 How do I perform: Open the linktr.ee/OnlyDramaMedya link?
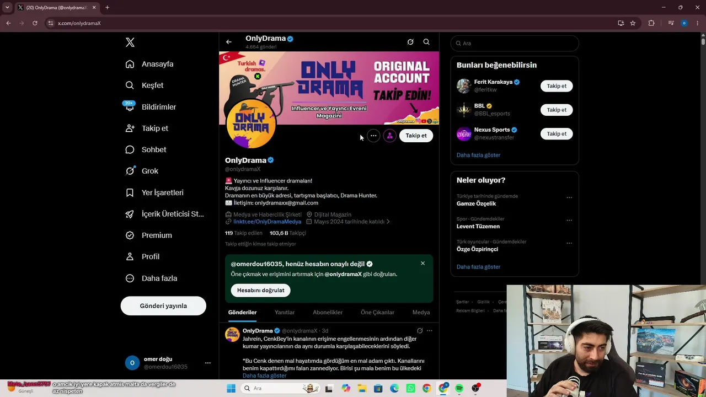pyautogui.click(x=267, y=222)
